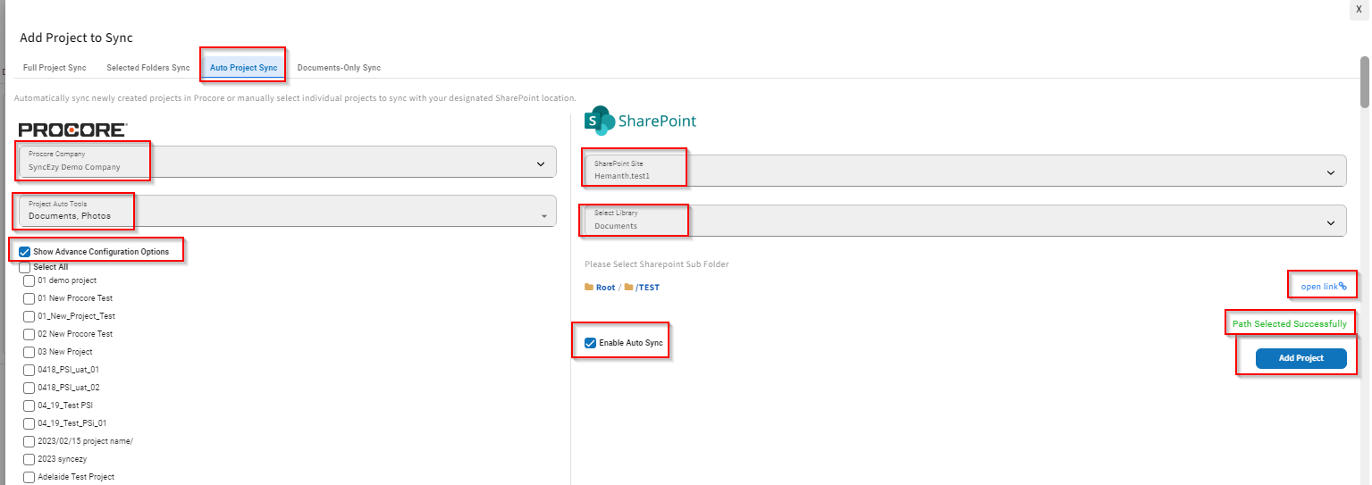Image resolution: width=1372 pixels, height=485 pixels.
Task: Select Auto Project Sync tab
Action: tap(243, 68)
